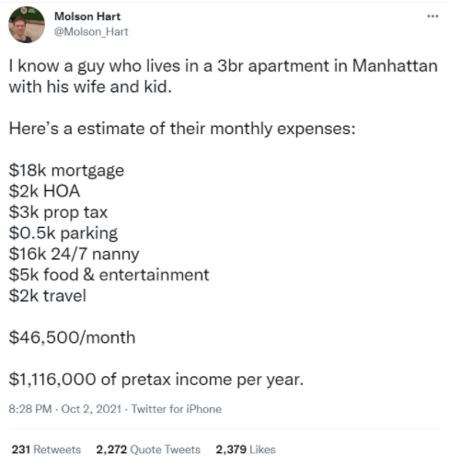This screenshot has width=449, height=466.
Task: Click Molson Hart's profile avatar
Action: pyautogui.click(x=27, y=25)
